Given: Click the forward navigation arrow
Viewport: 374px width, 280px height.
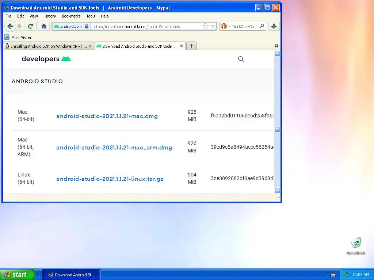Looking at the screenshot, I should [x=20, y=26].
